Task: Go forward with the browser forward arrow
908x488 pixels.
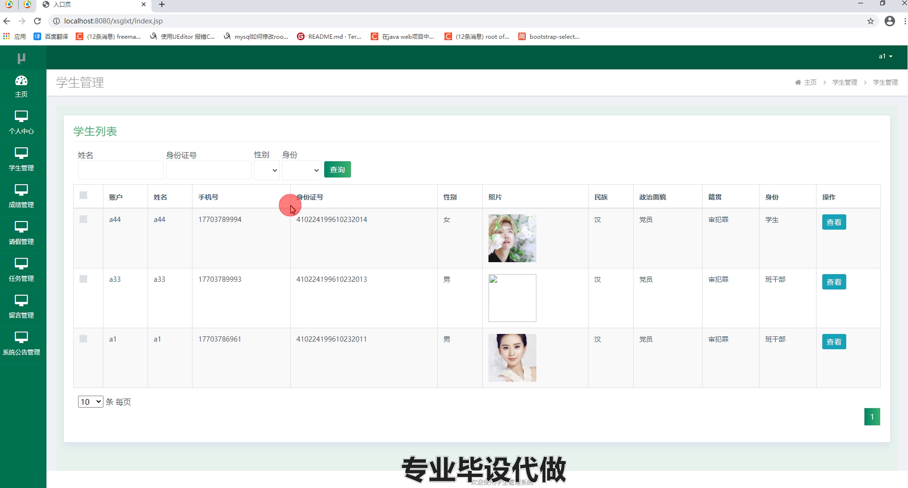Action: coord(22,21)
